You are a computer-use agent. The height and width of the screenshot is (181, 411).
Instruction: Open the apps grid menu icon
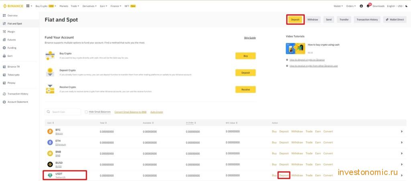pos(28,6)
